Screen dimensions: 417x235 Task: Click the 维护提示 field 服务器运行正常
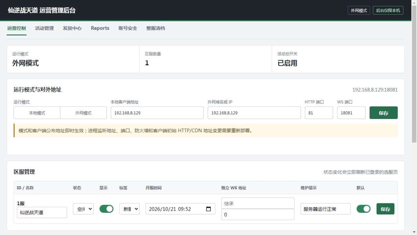[x=326, y=209]
